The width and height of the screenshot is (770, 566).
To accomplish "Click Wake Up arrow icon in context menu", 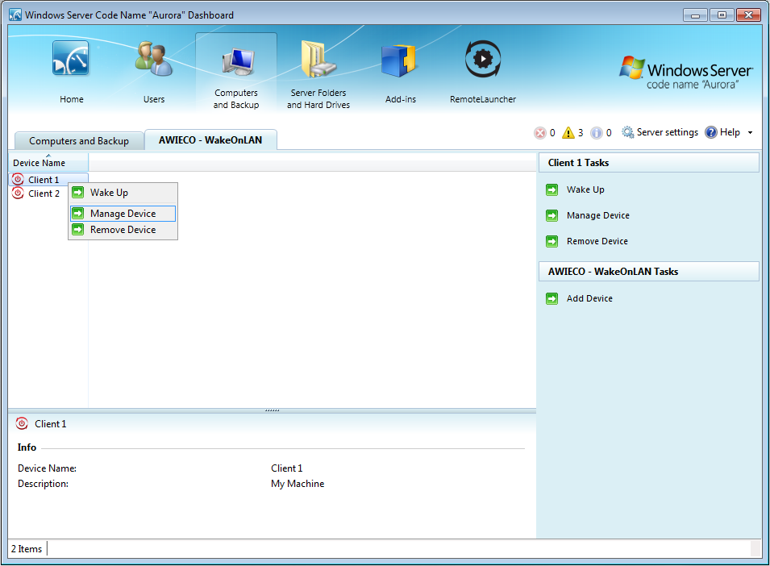I will click(78, 193).
